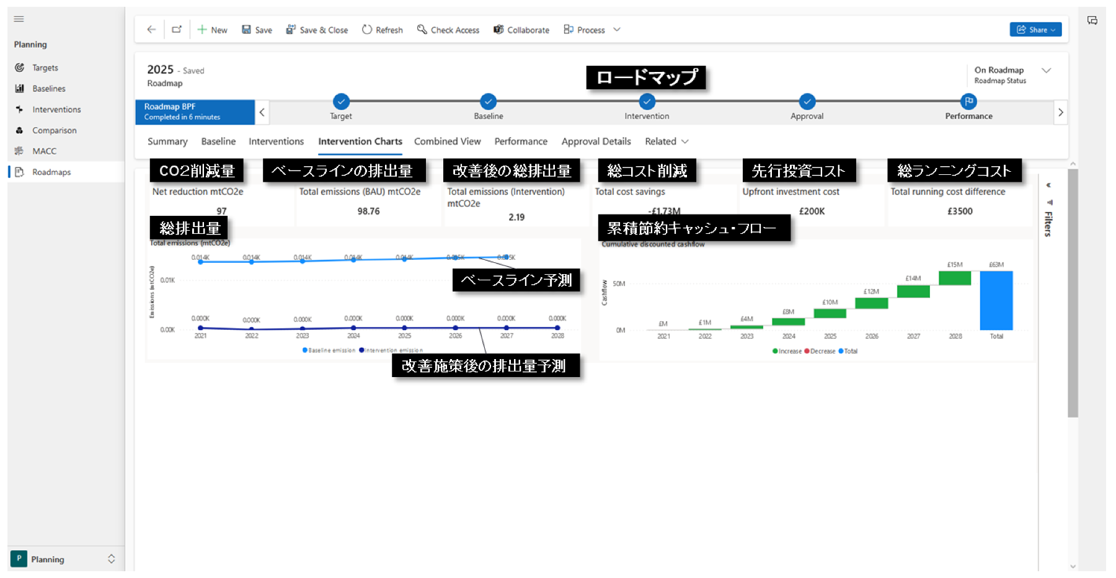Click the Share button
This screenshot has height=578, width=1116.
click(1035, 30)
